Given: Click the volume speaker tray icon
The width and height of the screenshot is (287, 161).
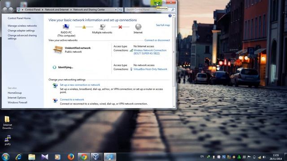Looking at the screenshot, I should pyautogui.click(x=264, y=157).
